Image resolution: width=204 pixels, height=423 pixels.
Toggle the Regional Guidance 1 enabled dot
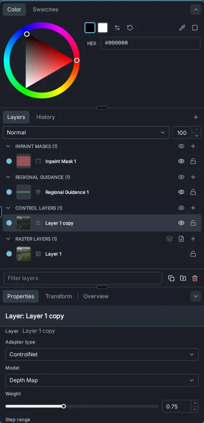(x=9, y=192)
